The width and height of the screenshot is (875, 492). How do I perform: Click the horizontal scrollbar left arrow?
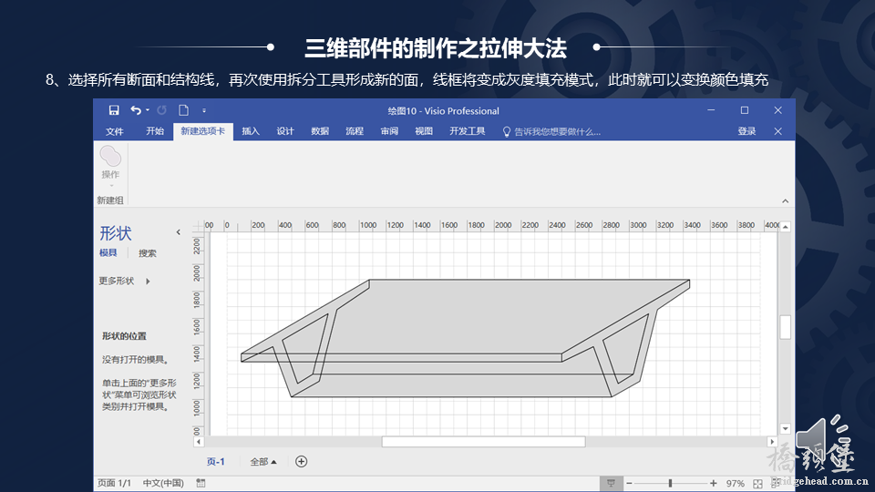pyautogui.click(x=199, y=442)
